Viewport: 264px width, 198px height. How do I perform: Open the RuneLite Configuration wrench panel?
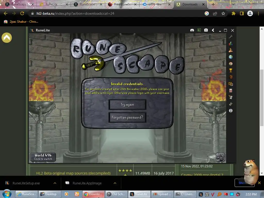(231, 37)
